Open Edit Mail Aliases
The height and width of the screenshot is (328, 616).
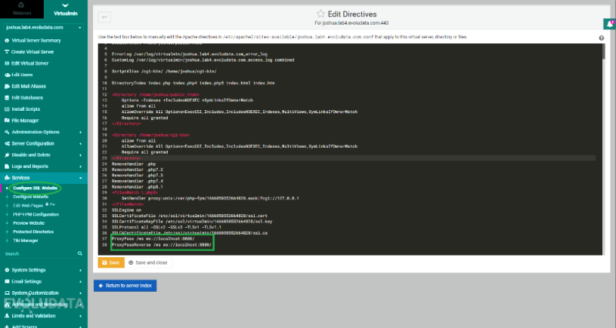[28, 86]
